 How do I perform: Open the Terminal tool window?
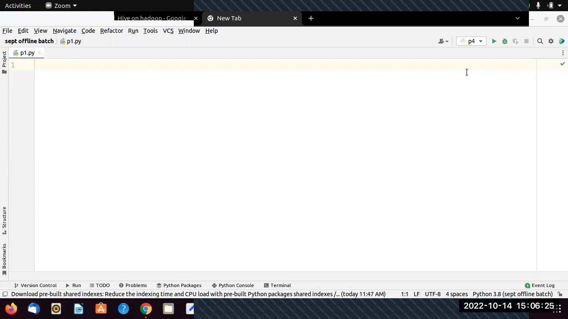pyautogui.click(x=277, y=285)
